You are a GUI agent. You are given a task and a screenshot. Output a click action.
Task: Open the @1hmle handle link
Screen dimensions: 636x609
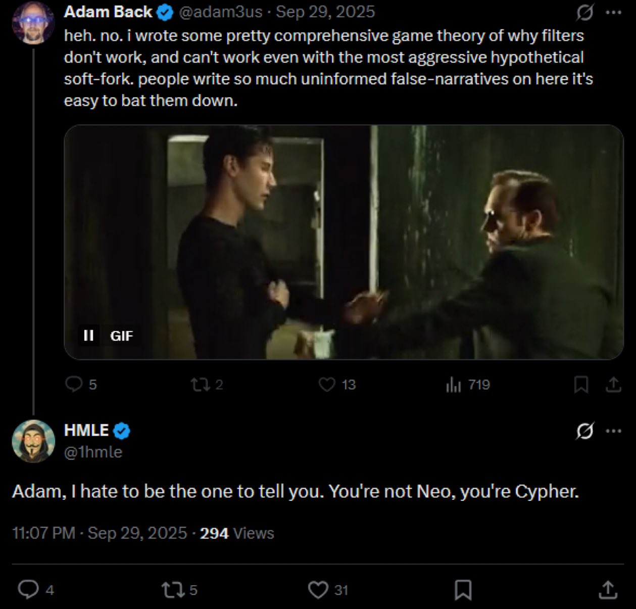[93, 452]
